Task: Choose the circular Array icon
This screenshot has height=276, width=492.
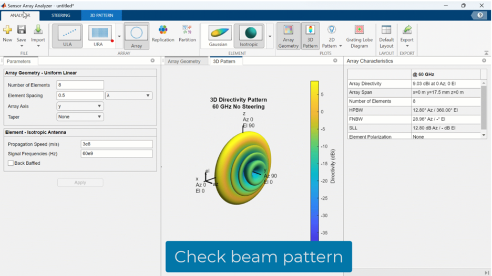Action: (136, 36)
